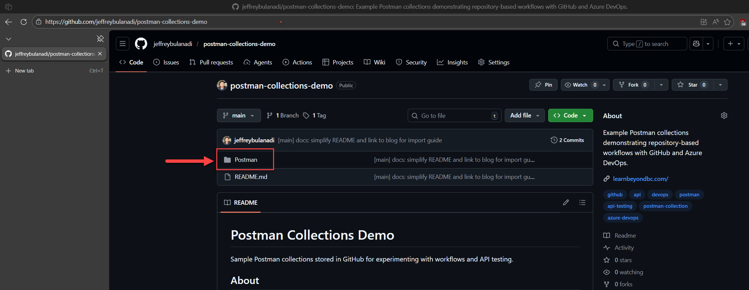Viewport: 749px width, 290px height.
Task: Fork the repository
Action: tap(634, 85)
